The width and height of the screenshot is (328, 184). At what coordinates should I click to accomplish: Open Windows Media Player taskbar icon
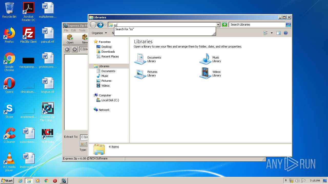[x=38, y=181]
